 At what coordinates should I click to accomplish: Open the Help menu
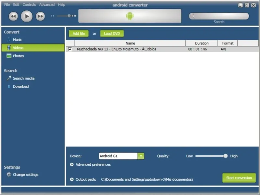[61, 5]
